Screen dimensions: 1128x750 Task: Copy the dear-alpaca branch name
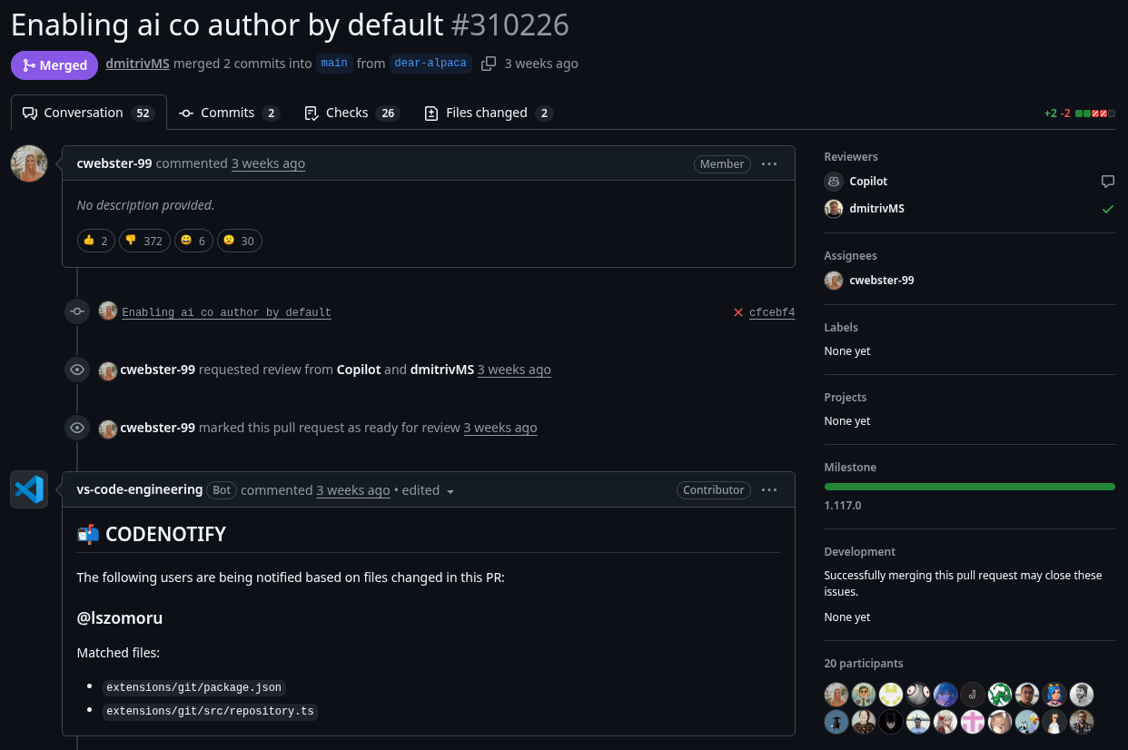[489, 64]
